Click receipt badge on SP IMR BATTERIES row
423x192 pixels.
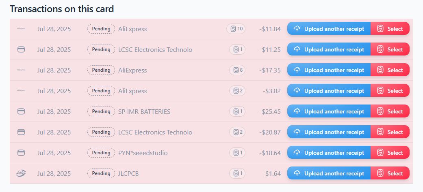(237, 111)
